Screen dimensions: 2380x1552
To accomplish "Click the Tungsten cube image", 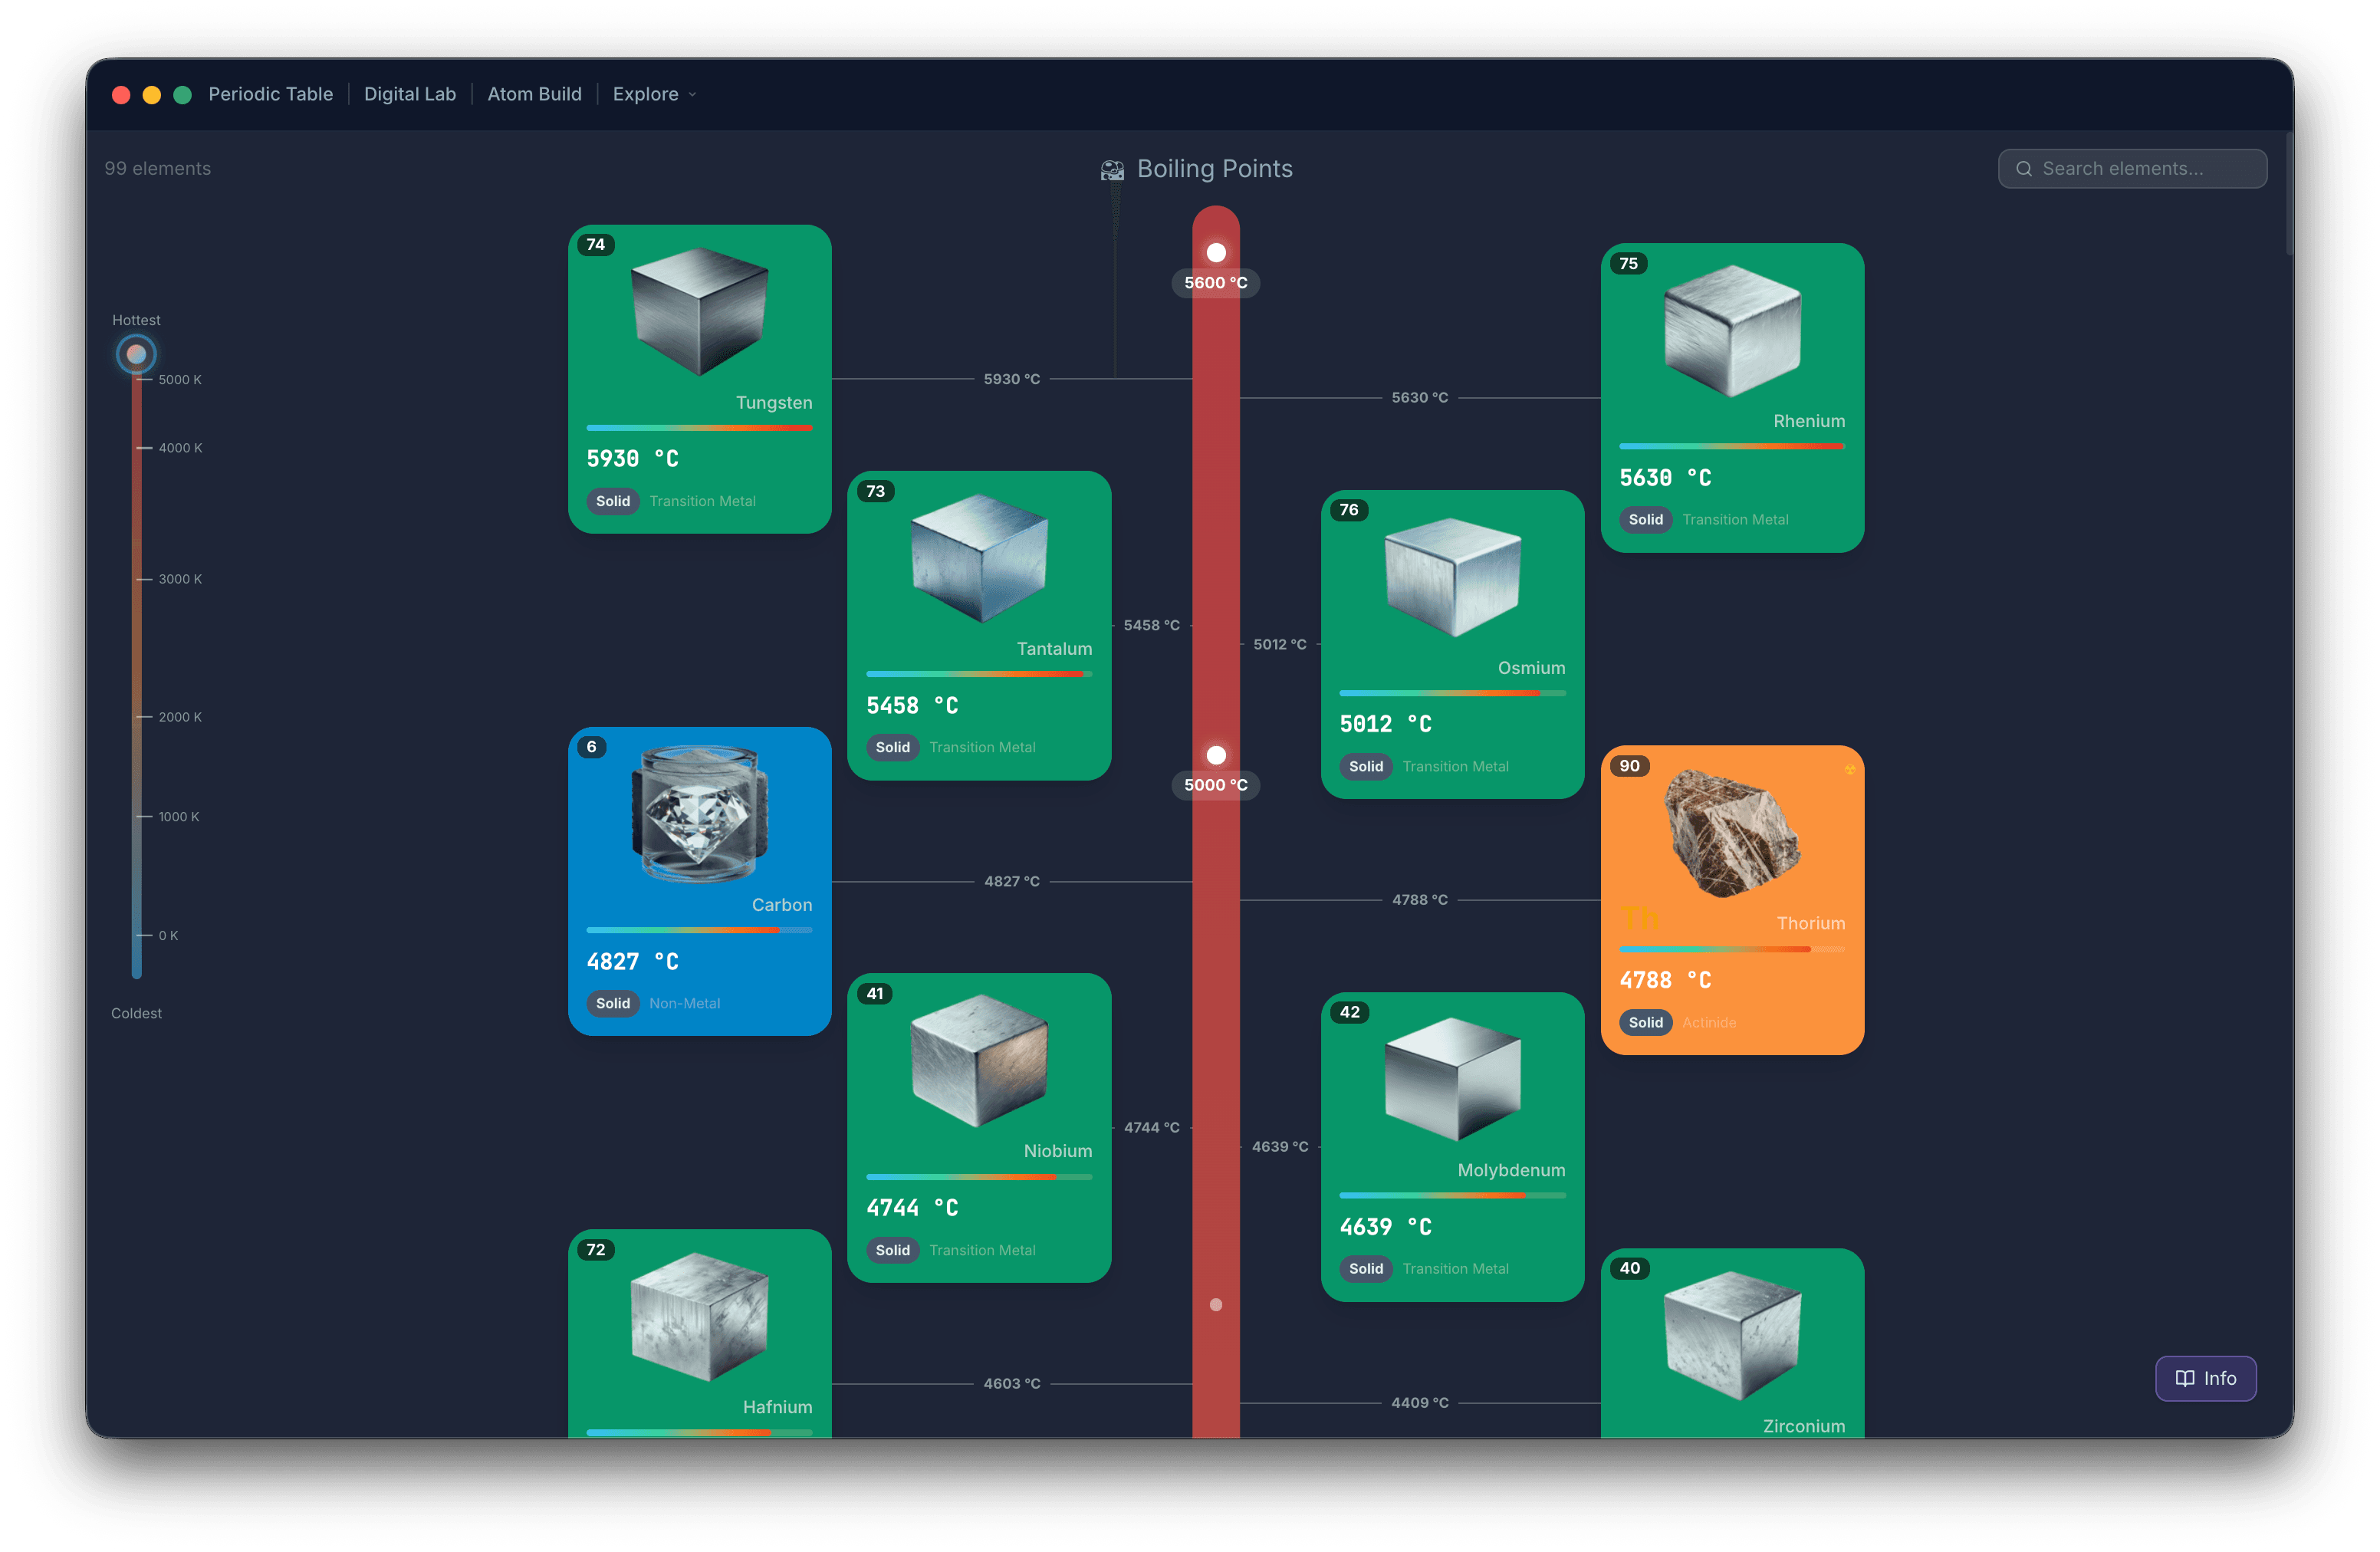I will pos(699,311).
